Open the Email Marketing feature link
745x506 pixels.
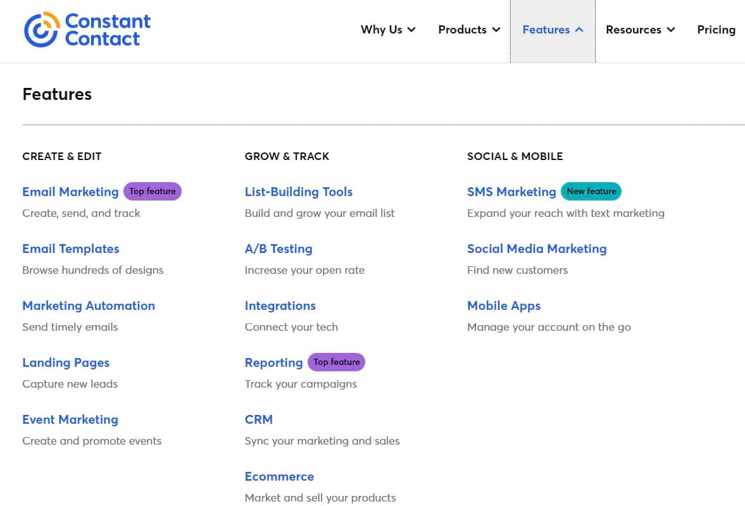point(70,192)
